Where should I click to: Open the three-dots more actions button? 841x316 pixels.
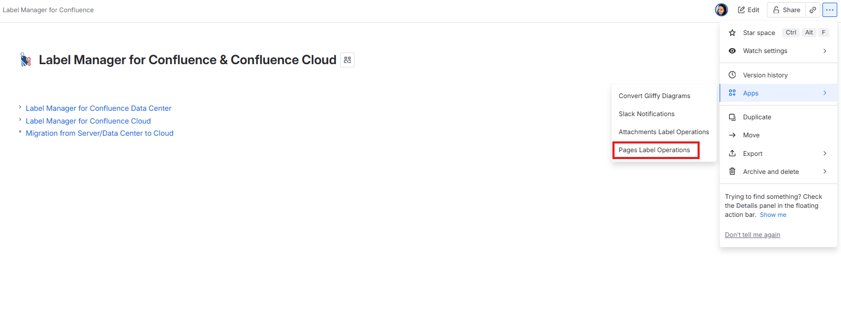tap(829, 10)
